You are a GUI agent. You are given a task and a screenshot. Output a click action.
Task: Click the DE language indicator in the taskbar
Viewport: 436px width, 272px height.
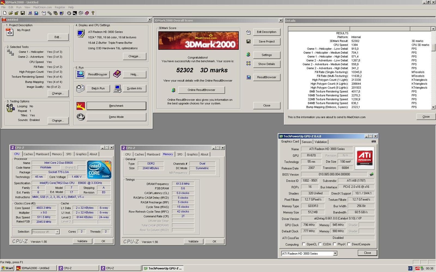(x=410, y=268)
